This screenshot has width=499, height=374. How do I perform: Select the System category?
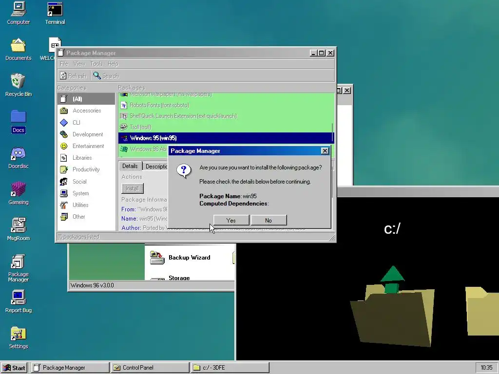86,193
